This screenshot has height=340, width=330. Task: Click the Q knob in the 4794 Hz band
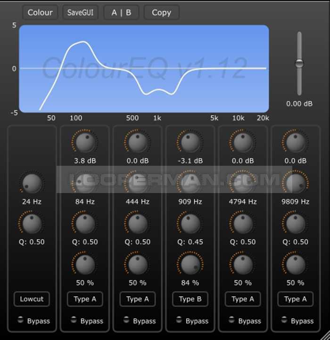click(x=243, y=224)
